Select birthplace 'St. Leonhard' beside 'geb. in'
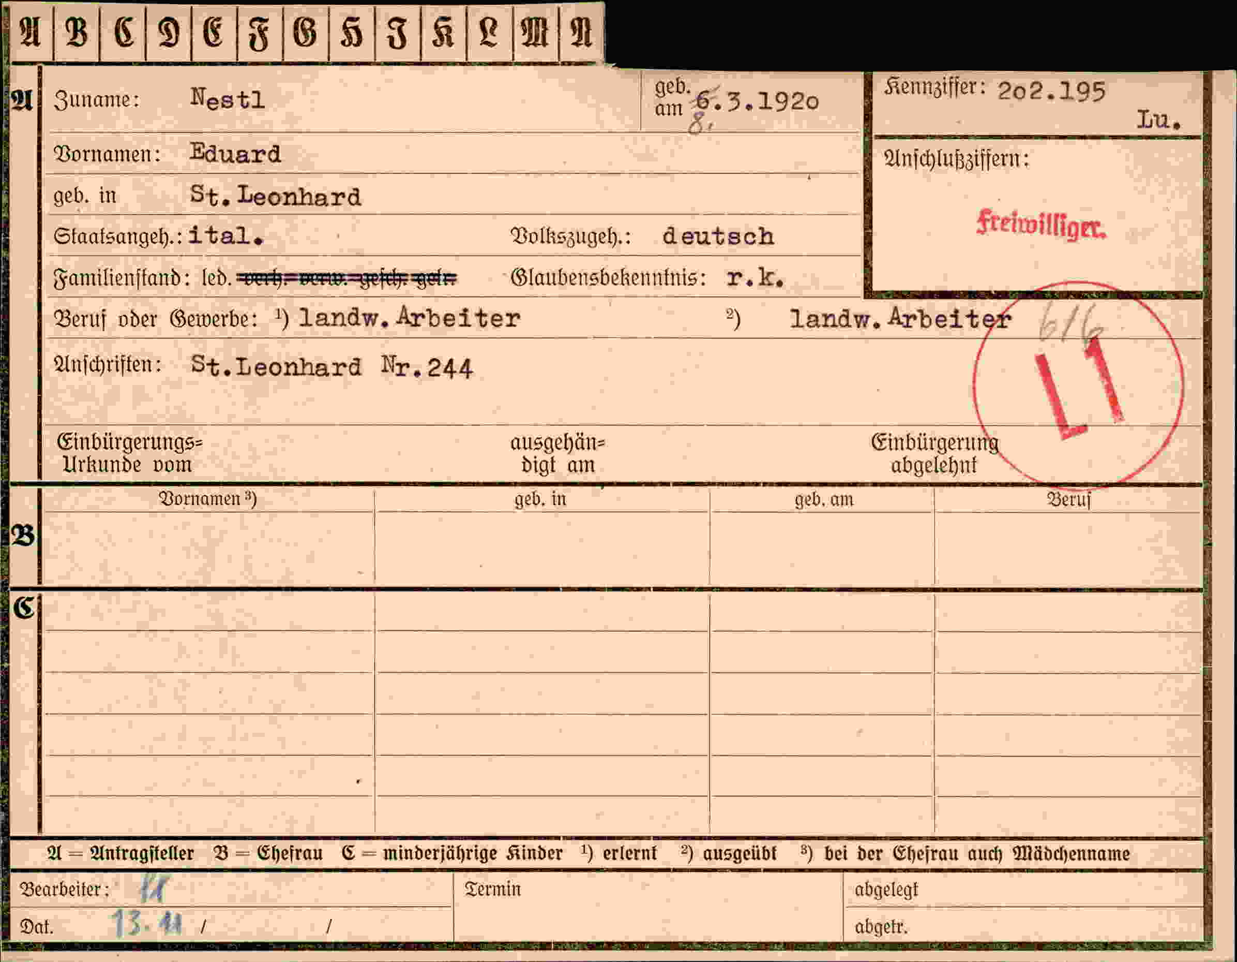This screenshot has width=1237, height=962. pos(276,196)
